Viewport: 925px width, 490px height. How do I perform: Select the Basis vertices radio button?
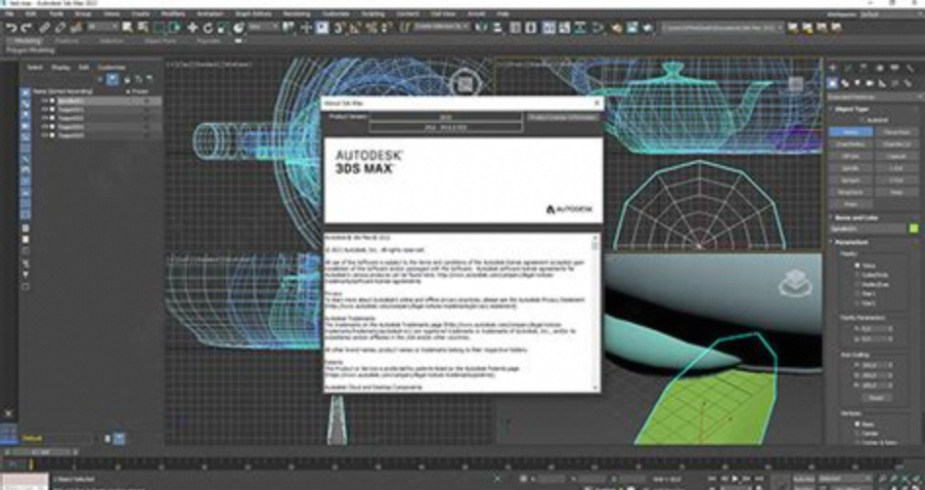[858, 424]
